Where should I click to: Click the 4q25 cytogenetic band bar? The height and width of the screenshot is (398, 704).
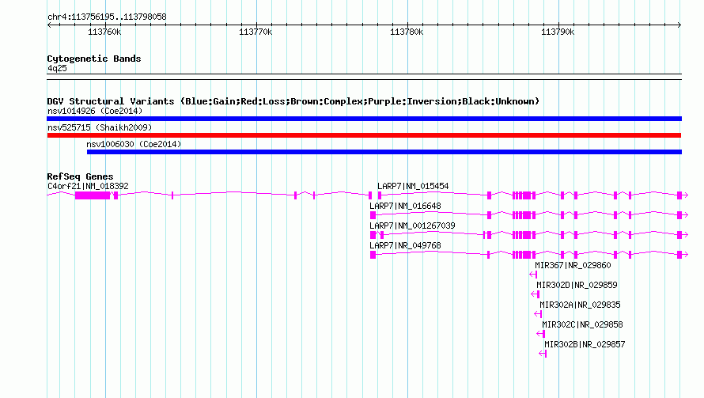tap(364, 77)
